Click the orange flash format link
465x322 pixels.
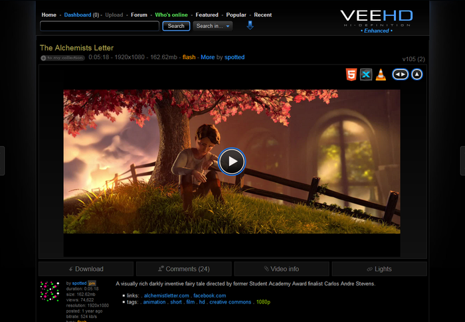click(x=189, y=57)
